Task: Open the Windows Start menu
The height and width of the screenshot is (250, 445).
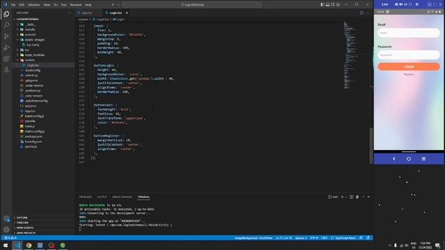Action: click(x=6, y=245)
